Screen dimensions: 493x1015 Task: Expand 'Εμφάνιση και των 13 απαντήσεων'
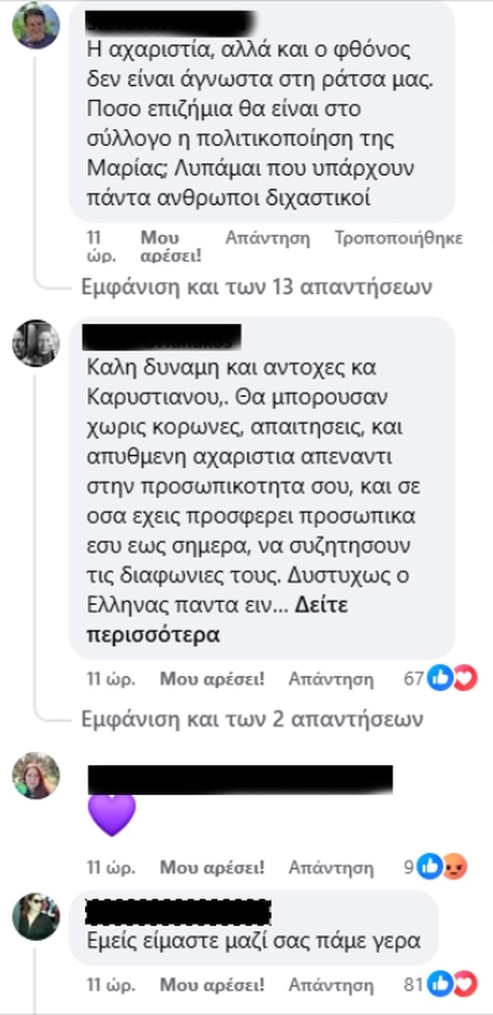point(250,287)
